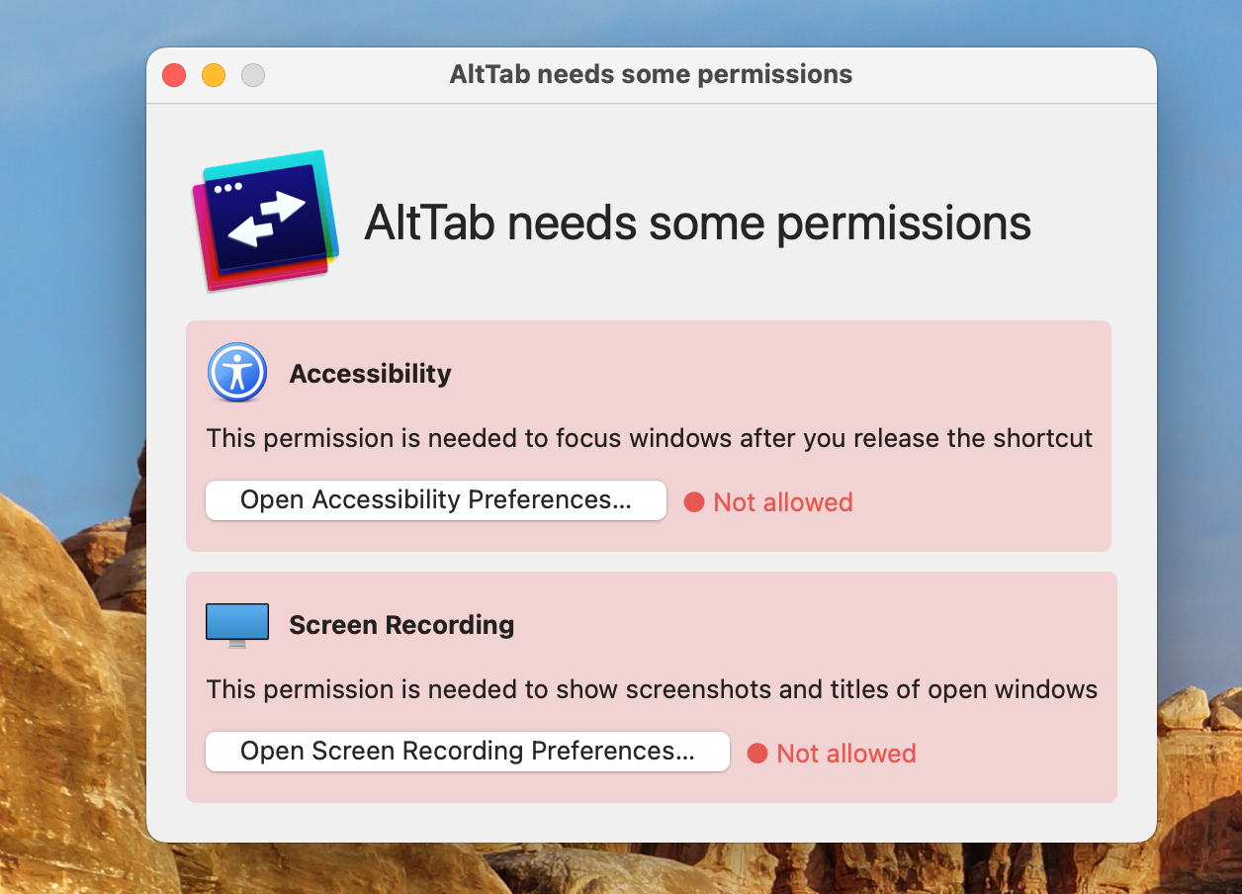
Task: Click the greyed-out zoom window button
Action: pos(253,75)
